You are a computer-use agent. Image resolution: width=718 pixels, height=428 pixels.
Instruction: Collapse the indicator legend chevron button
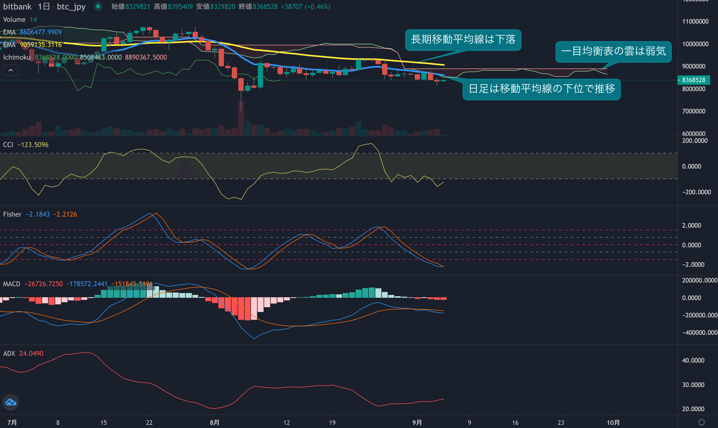11,70
